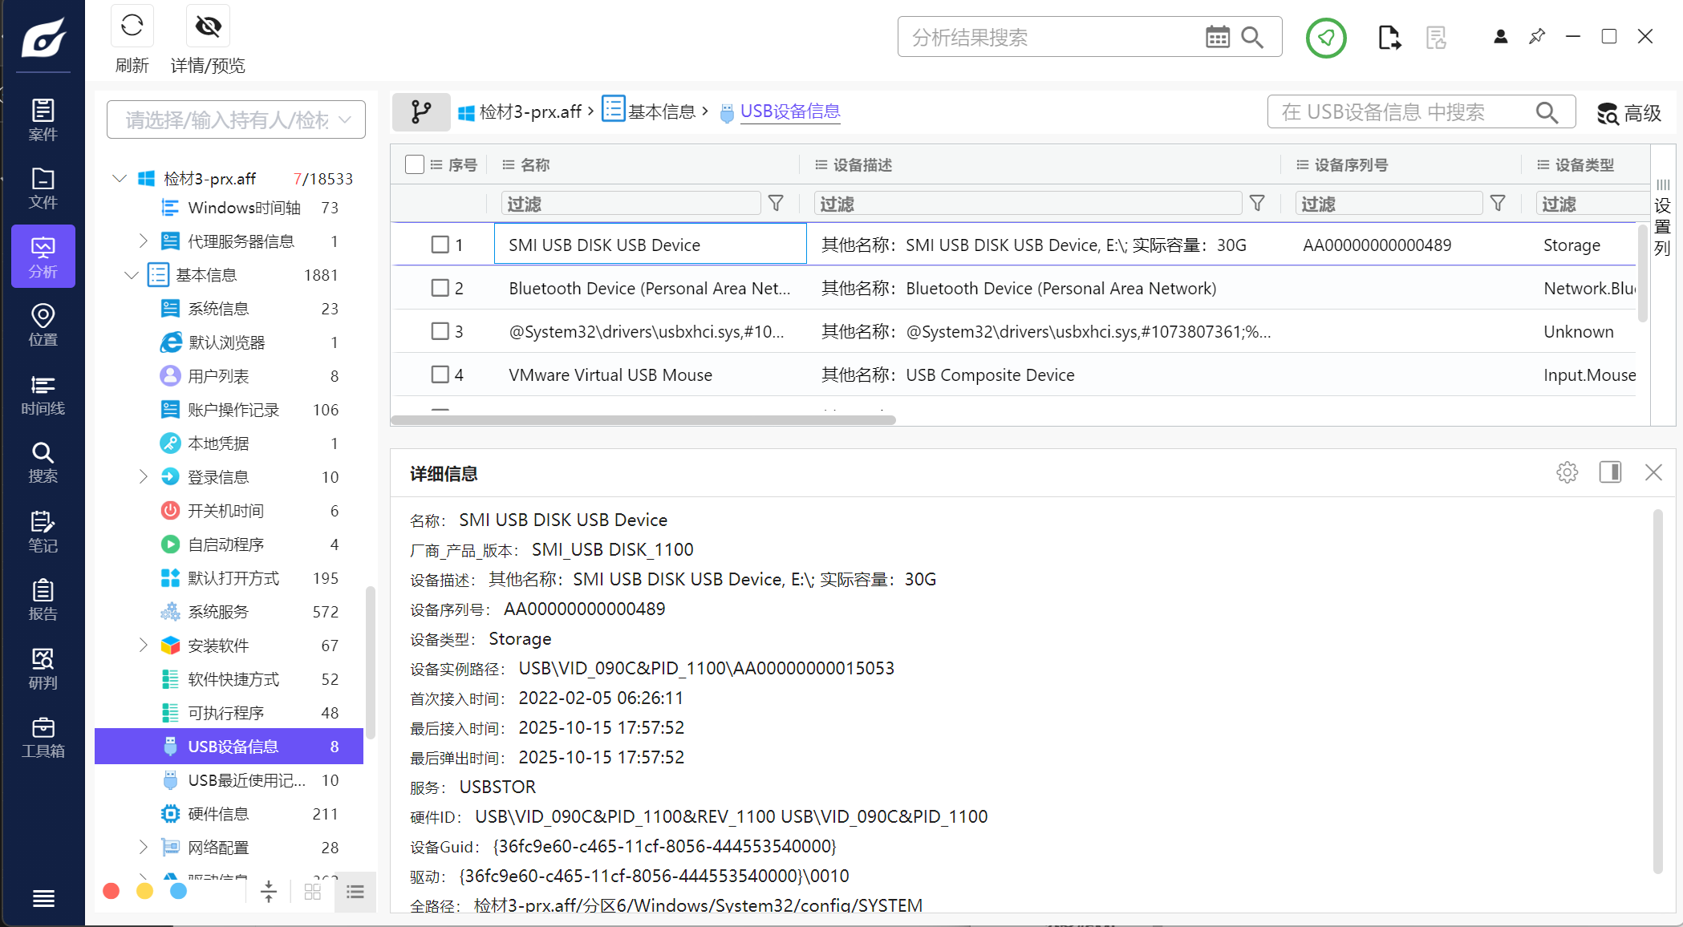This screenshot has width=1683, height=927.
Task: Open the holder/evidence selection dropdown
Action: pyautogui.click(x=236, y=119)
